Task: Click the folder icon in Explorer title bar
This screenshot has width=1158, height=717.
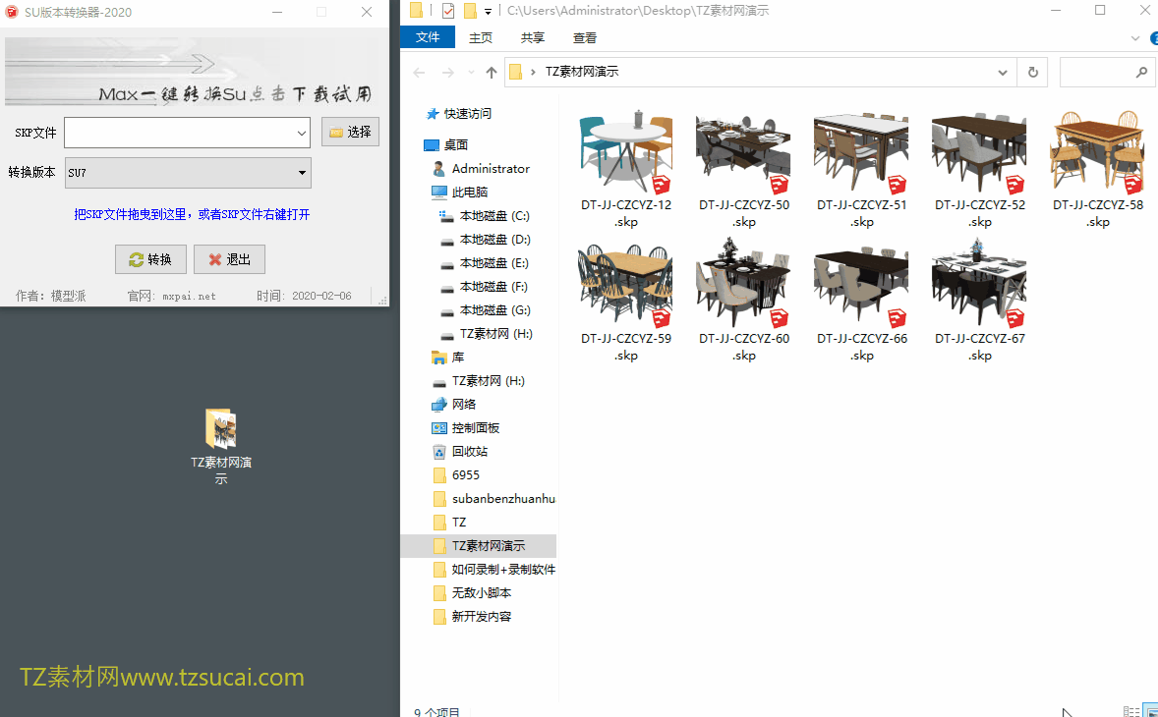Action: [417, 11]
